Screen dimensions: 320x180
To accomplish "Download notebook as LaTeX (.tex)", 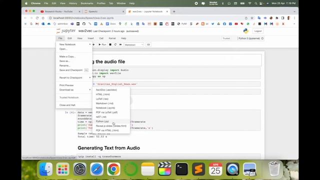I will [x=111, y=99].
